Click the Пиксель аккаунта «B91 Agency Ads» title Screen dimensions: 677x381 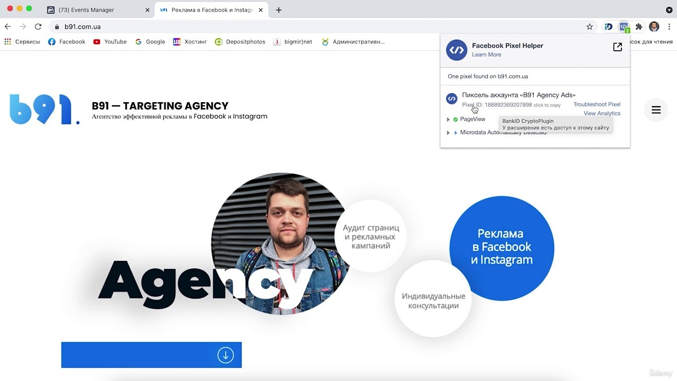[519, 95]
